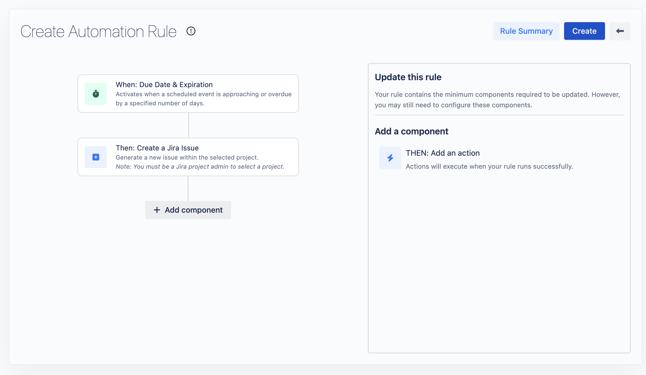The width and height of the screenshot is (646, 375).
Task: Click the minimum components required paragraph
Action: coord(497,100)
